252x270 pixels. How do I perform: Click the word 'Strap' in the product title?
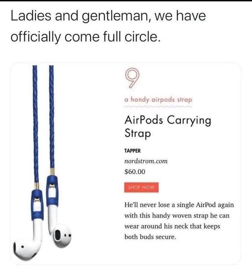pyautogui.click(x=137, y=133)
